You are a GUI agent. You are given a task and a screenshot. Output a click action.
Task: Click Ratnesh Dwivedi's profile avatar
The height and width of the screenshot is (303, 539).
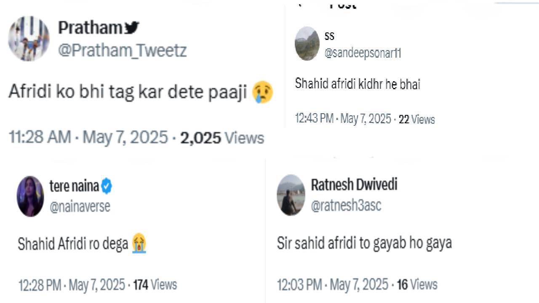(291, 195)
